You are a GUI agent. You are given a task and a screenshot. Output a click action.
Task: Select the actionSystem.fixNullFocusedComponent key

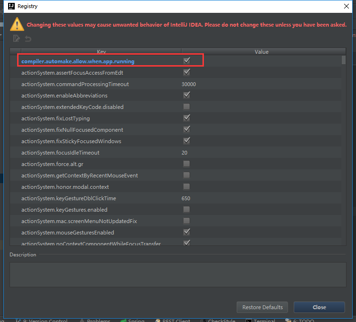(72, 130)
